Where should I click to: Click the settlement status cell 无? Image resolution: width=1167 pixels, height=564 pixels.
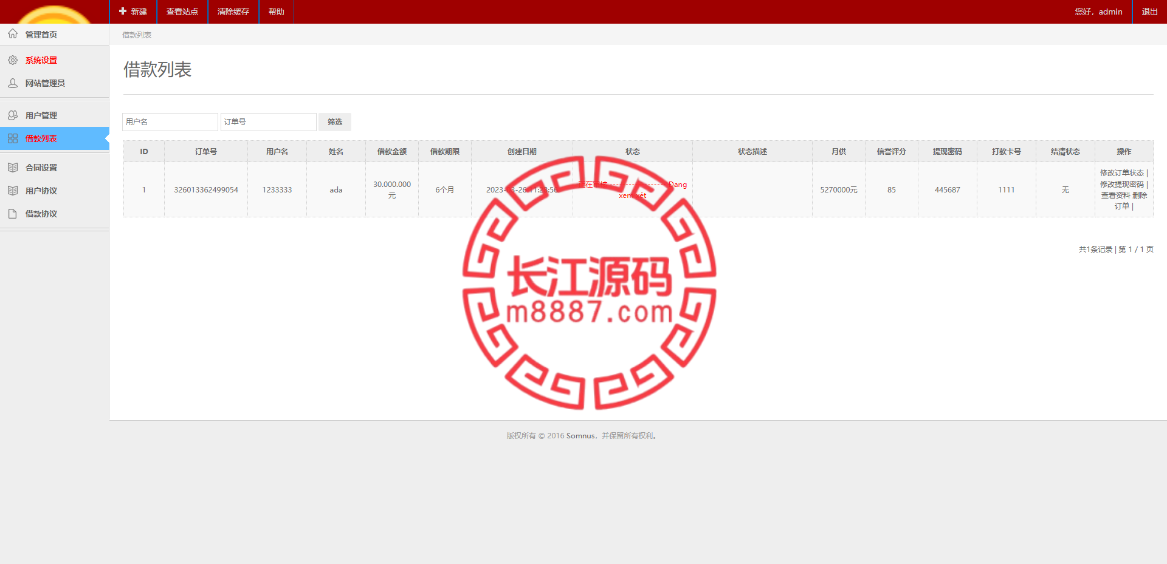click(x=1065, y=189)
